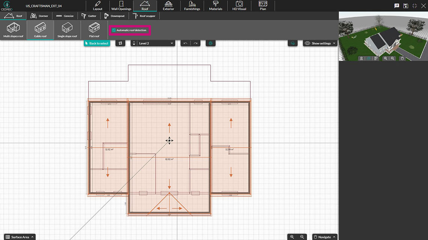The image size is (428, 240).
Task: Zoom in using the magnifier plus icon
Action: pyautogui.click(x=292, y=237)
